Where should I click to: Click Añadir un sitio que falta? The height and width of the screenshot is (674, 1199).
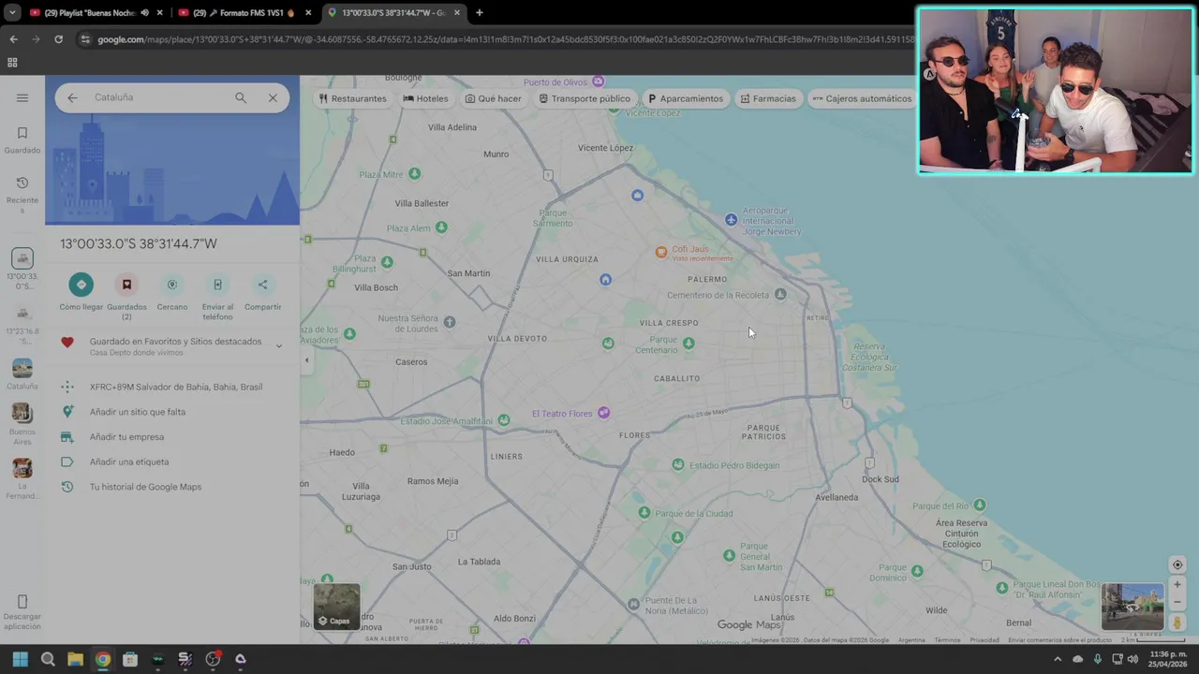(138, 412)
